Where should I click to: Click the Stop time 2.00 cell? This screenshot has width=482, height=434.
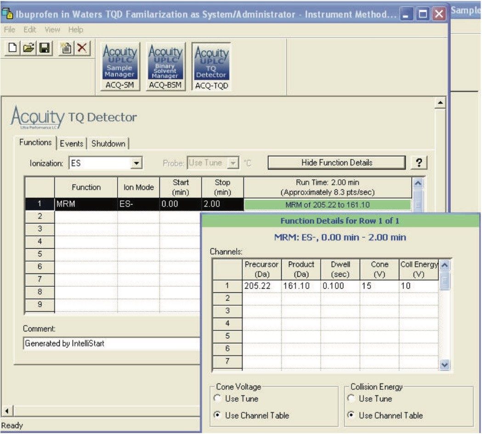222,204
